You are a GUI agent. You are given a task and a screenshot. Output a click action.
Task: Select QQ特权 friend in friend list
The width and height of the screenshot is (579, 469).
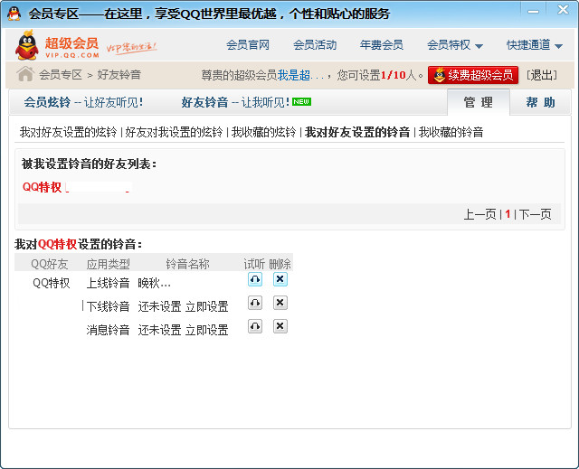click(43, 187)
